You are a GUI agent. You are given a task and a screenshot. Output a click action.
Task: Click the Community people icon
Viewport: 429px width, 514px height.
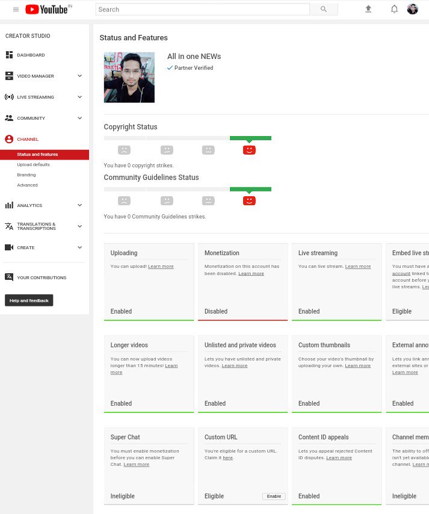click(9, 118)
